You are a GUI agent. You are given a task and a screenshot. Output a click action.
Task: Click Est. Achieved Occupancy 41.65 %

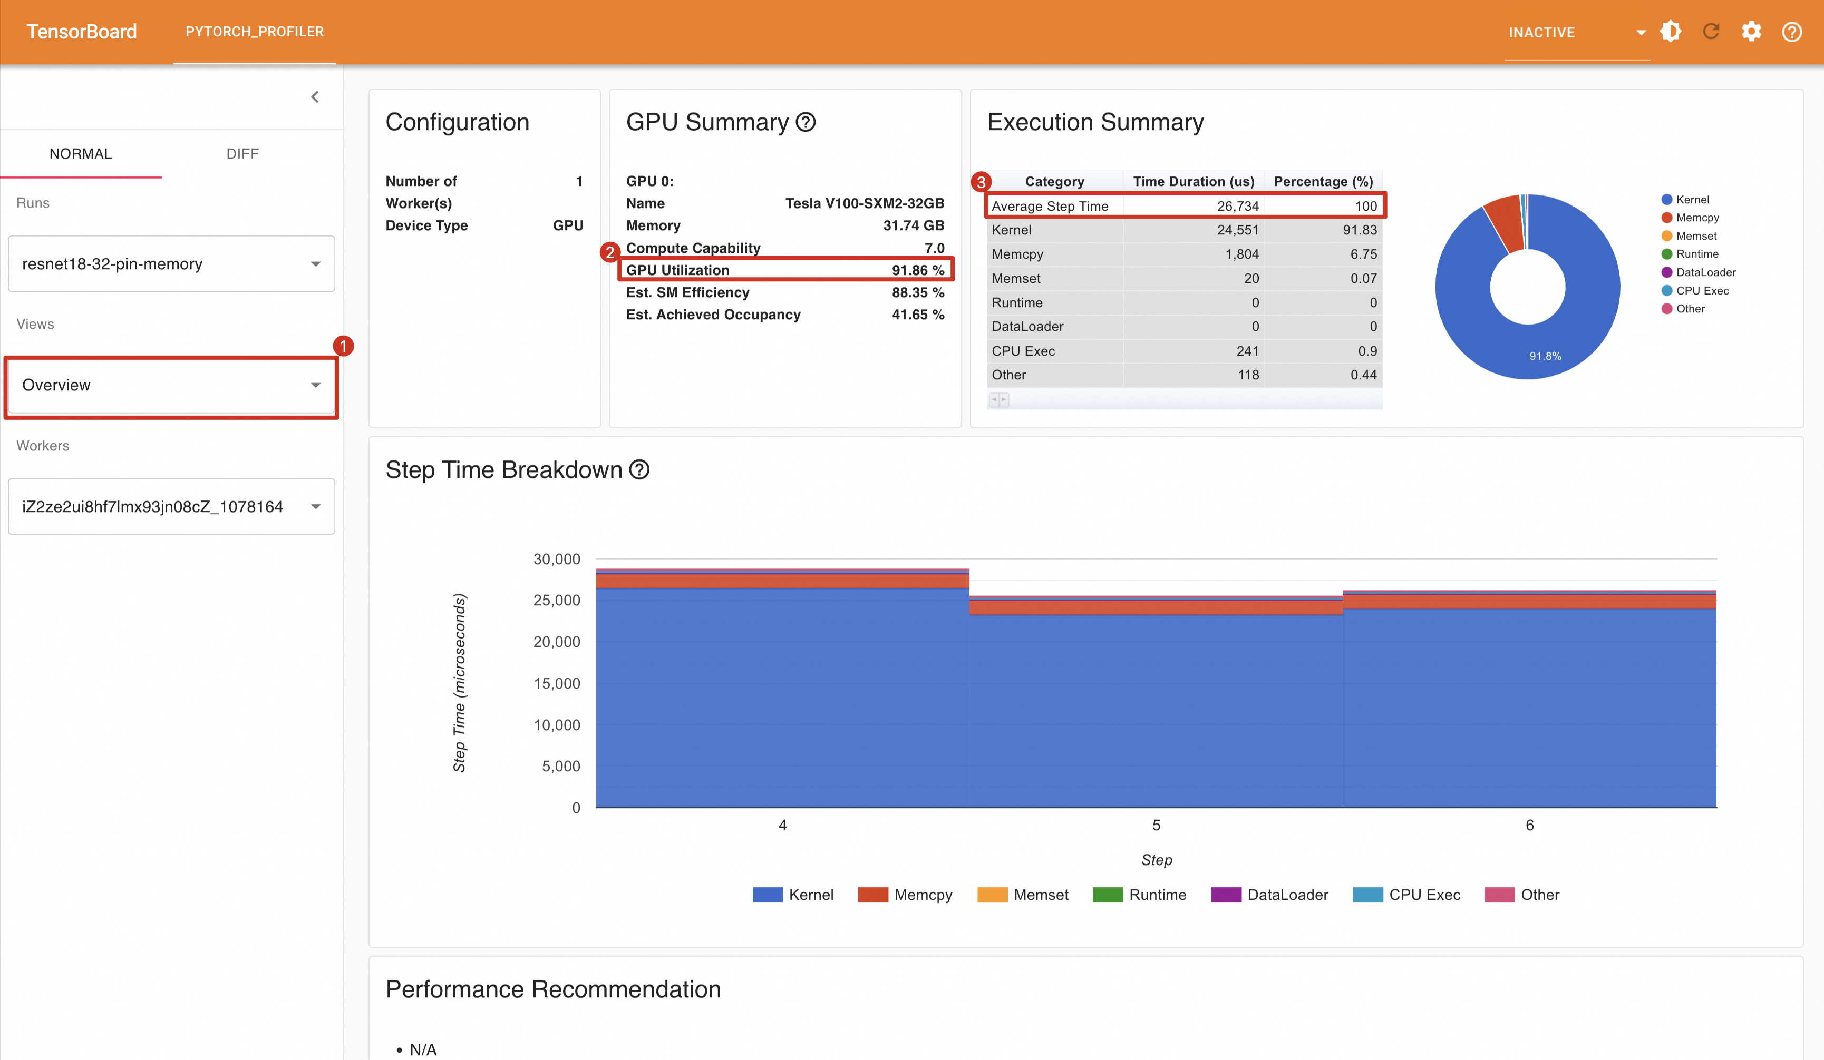(918, 315)
